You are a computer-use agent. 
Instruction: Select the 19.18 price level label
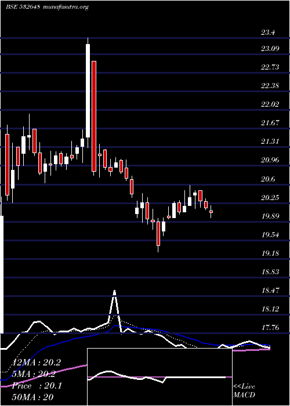(270, 253)
